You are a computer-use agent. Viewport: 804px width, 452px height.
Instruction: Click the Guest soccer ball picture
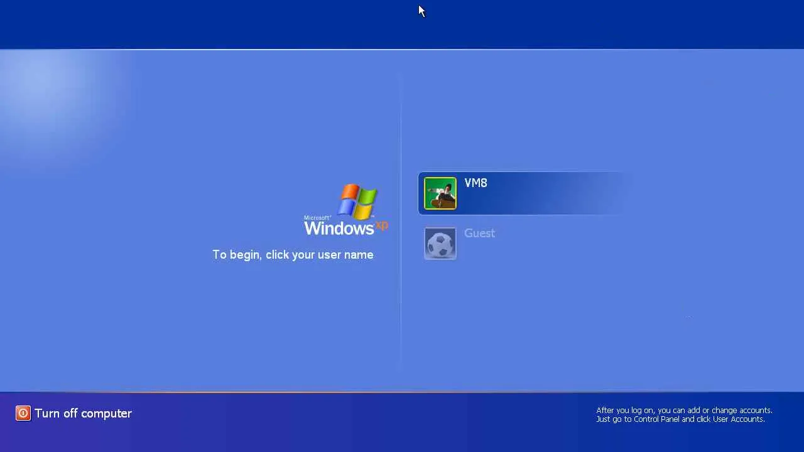point(440,244)
